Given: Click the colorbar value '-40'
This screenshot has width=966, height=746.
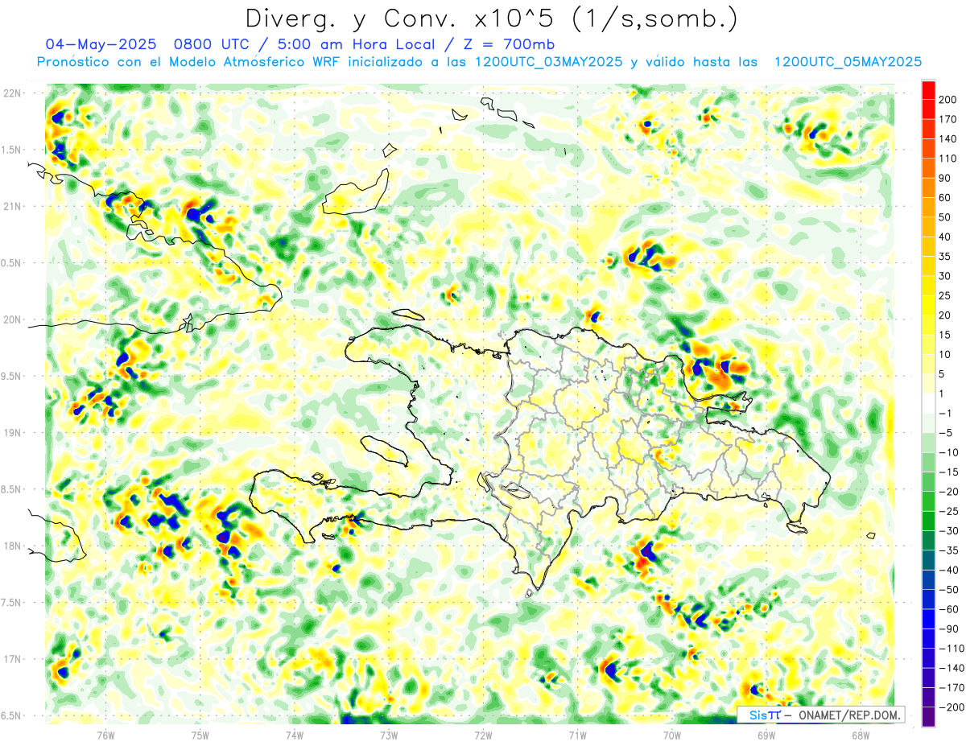Looking at the screenshot, I should pyautogui.click(x=947, y=571).
